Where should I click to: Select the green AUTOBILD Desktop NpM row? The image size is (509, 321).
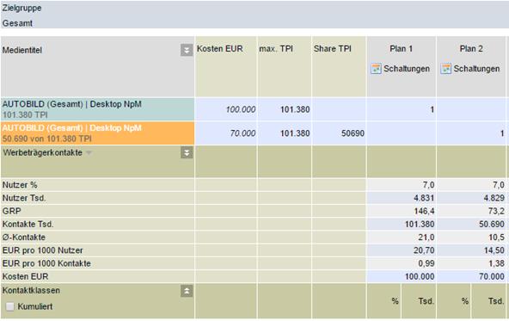click(98, 109)
